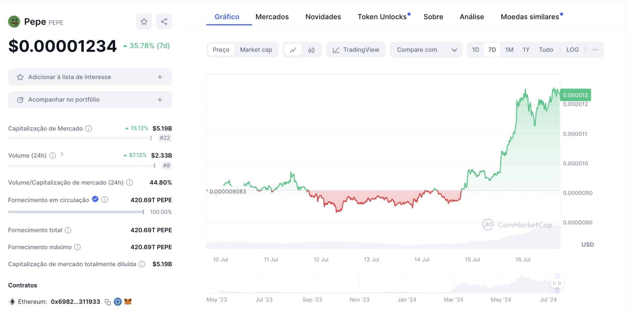Click the market cap rank #22 badge
This screenshot has width=627, height=318.
pos(165,138)
